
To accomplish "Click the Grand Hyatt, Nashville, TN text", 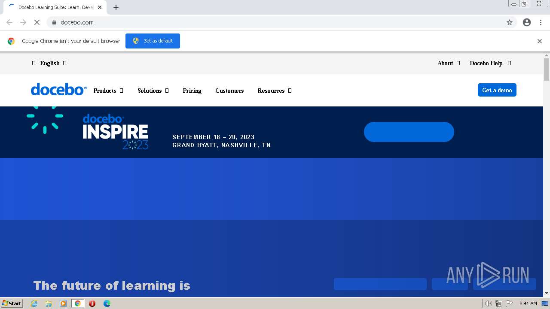I will (x=221, y=145).
